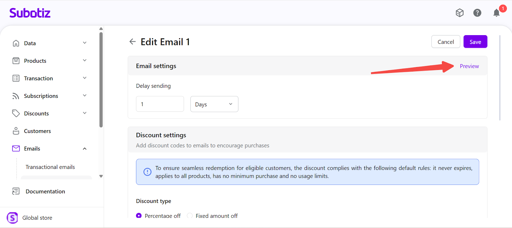The width and height of the screenshot is (512, 228).
Task: Collapse the Emails section chevron
Action: pyautogui.click(x=85, y=148)
